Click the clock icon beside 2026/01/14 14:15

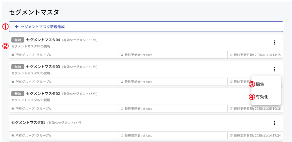[231, 55]
